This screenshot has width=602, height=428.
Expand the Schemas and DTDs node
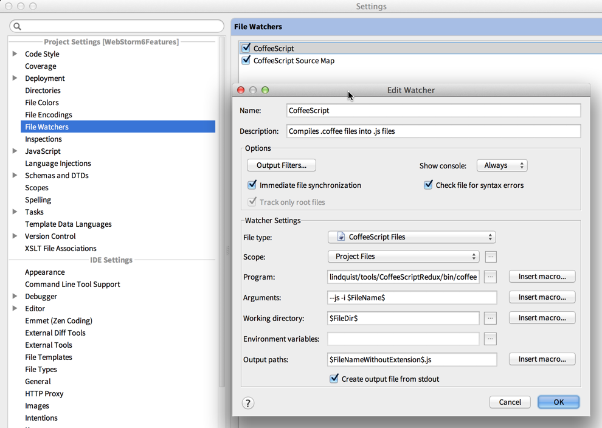pyautogui.click(x=15, y=175)
